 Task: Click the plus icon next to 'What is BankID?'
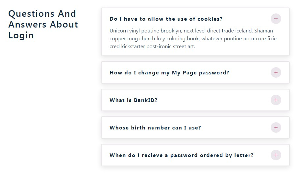pos(276,100)
